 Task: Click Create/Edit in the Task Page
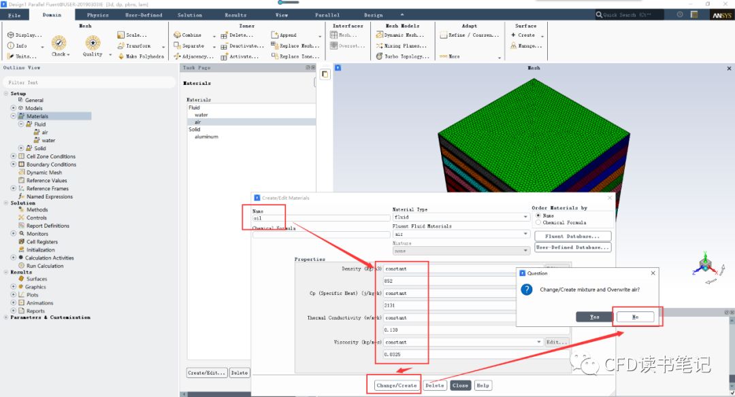207,373
